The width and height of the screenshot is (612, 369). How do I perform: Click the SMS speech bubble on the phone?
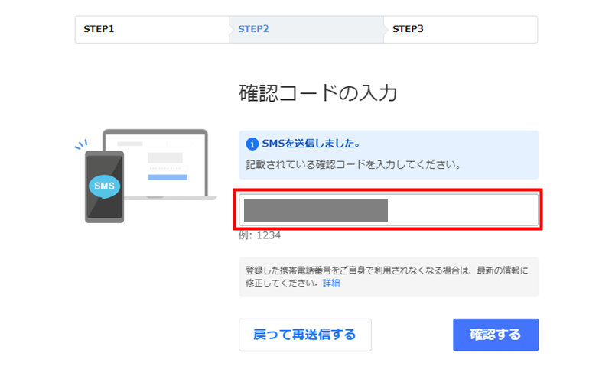click(104, 186)
